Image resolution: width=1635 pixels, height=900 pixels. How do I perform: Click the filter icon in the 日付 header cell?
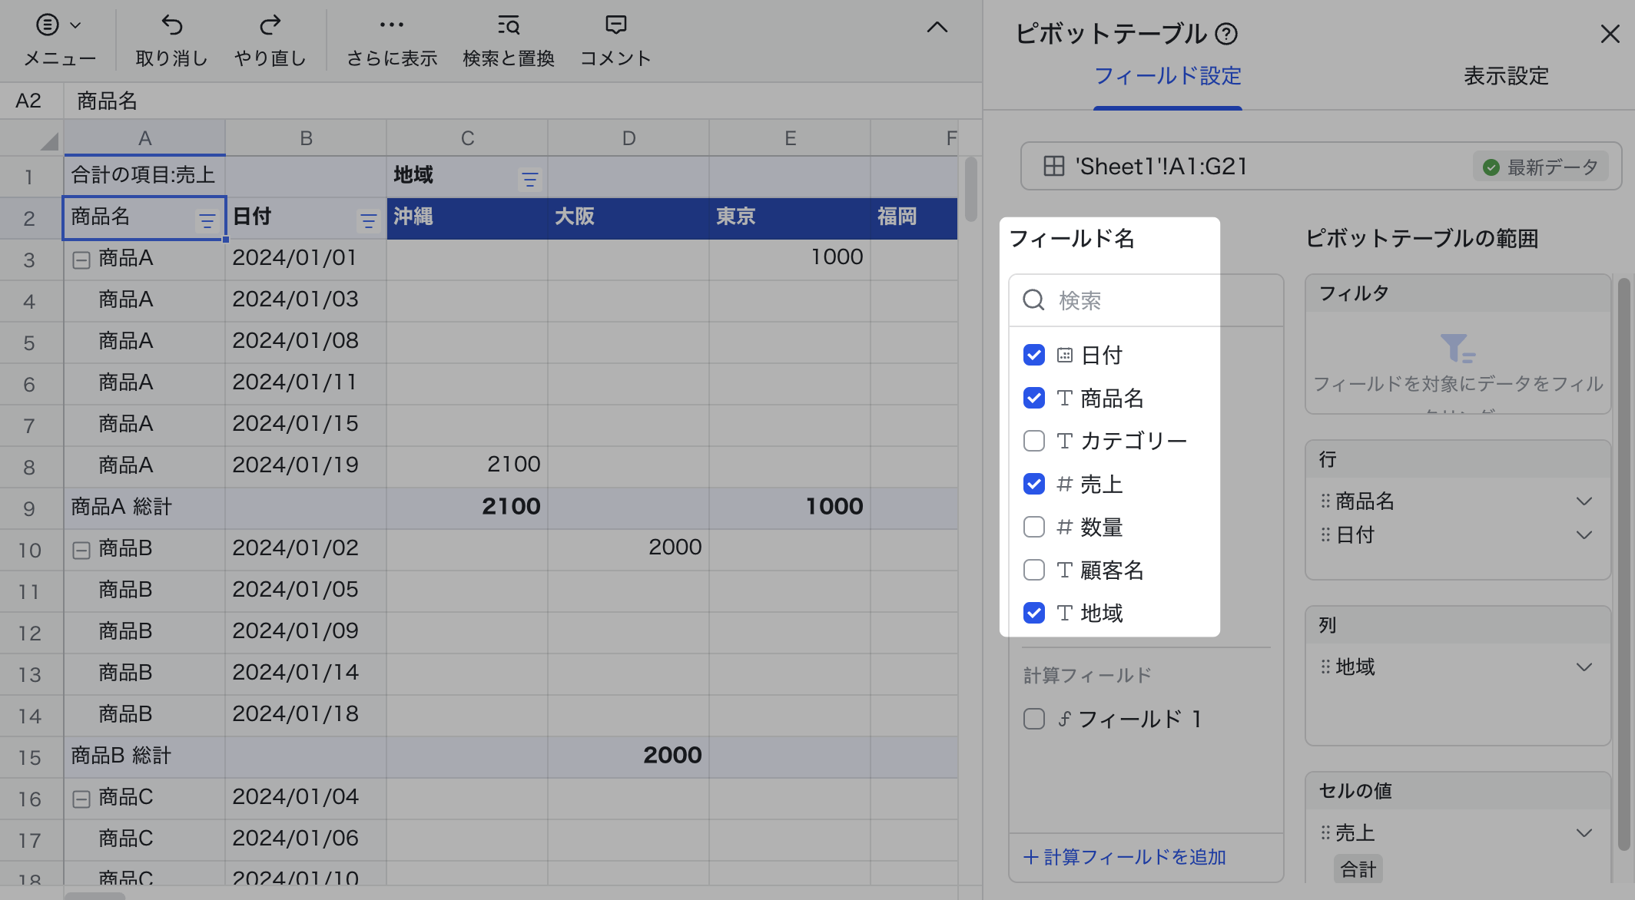[368, 221]
